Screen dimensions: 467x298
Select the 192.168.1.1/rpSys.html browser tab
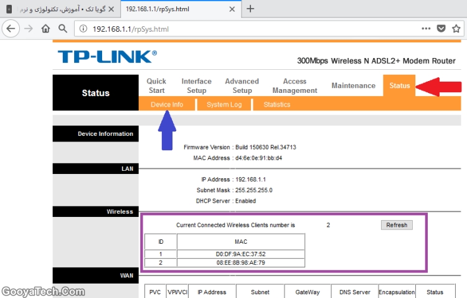181,9
